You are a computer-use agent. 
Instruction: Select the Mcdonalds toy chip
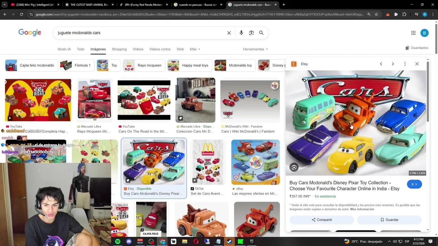point(234,65)
